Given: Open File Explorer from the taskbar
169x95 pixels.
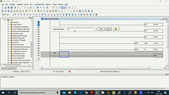Looking at the screenshot, I should tap(69, 93).
